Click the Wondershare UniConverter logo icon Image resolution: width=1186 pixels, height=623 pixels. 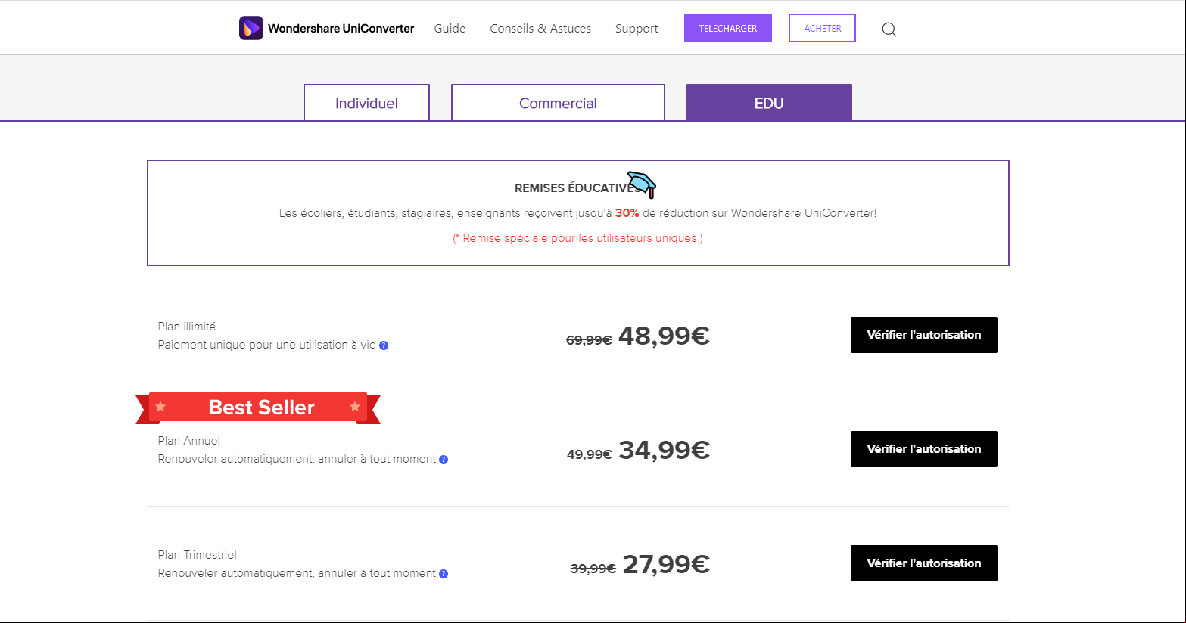click(251, 28)
